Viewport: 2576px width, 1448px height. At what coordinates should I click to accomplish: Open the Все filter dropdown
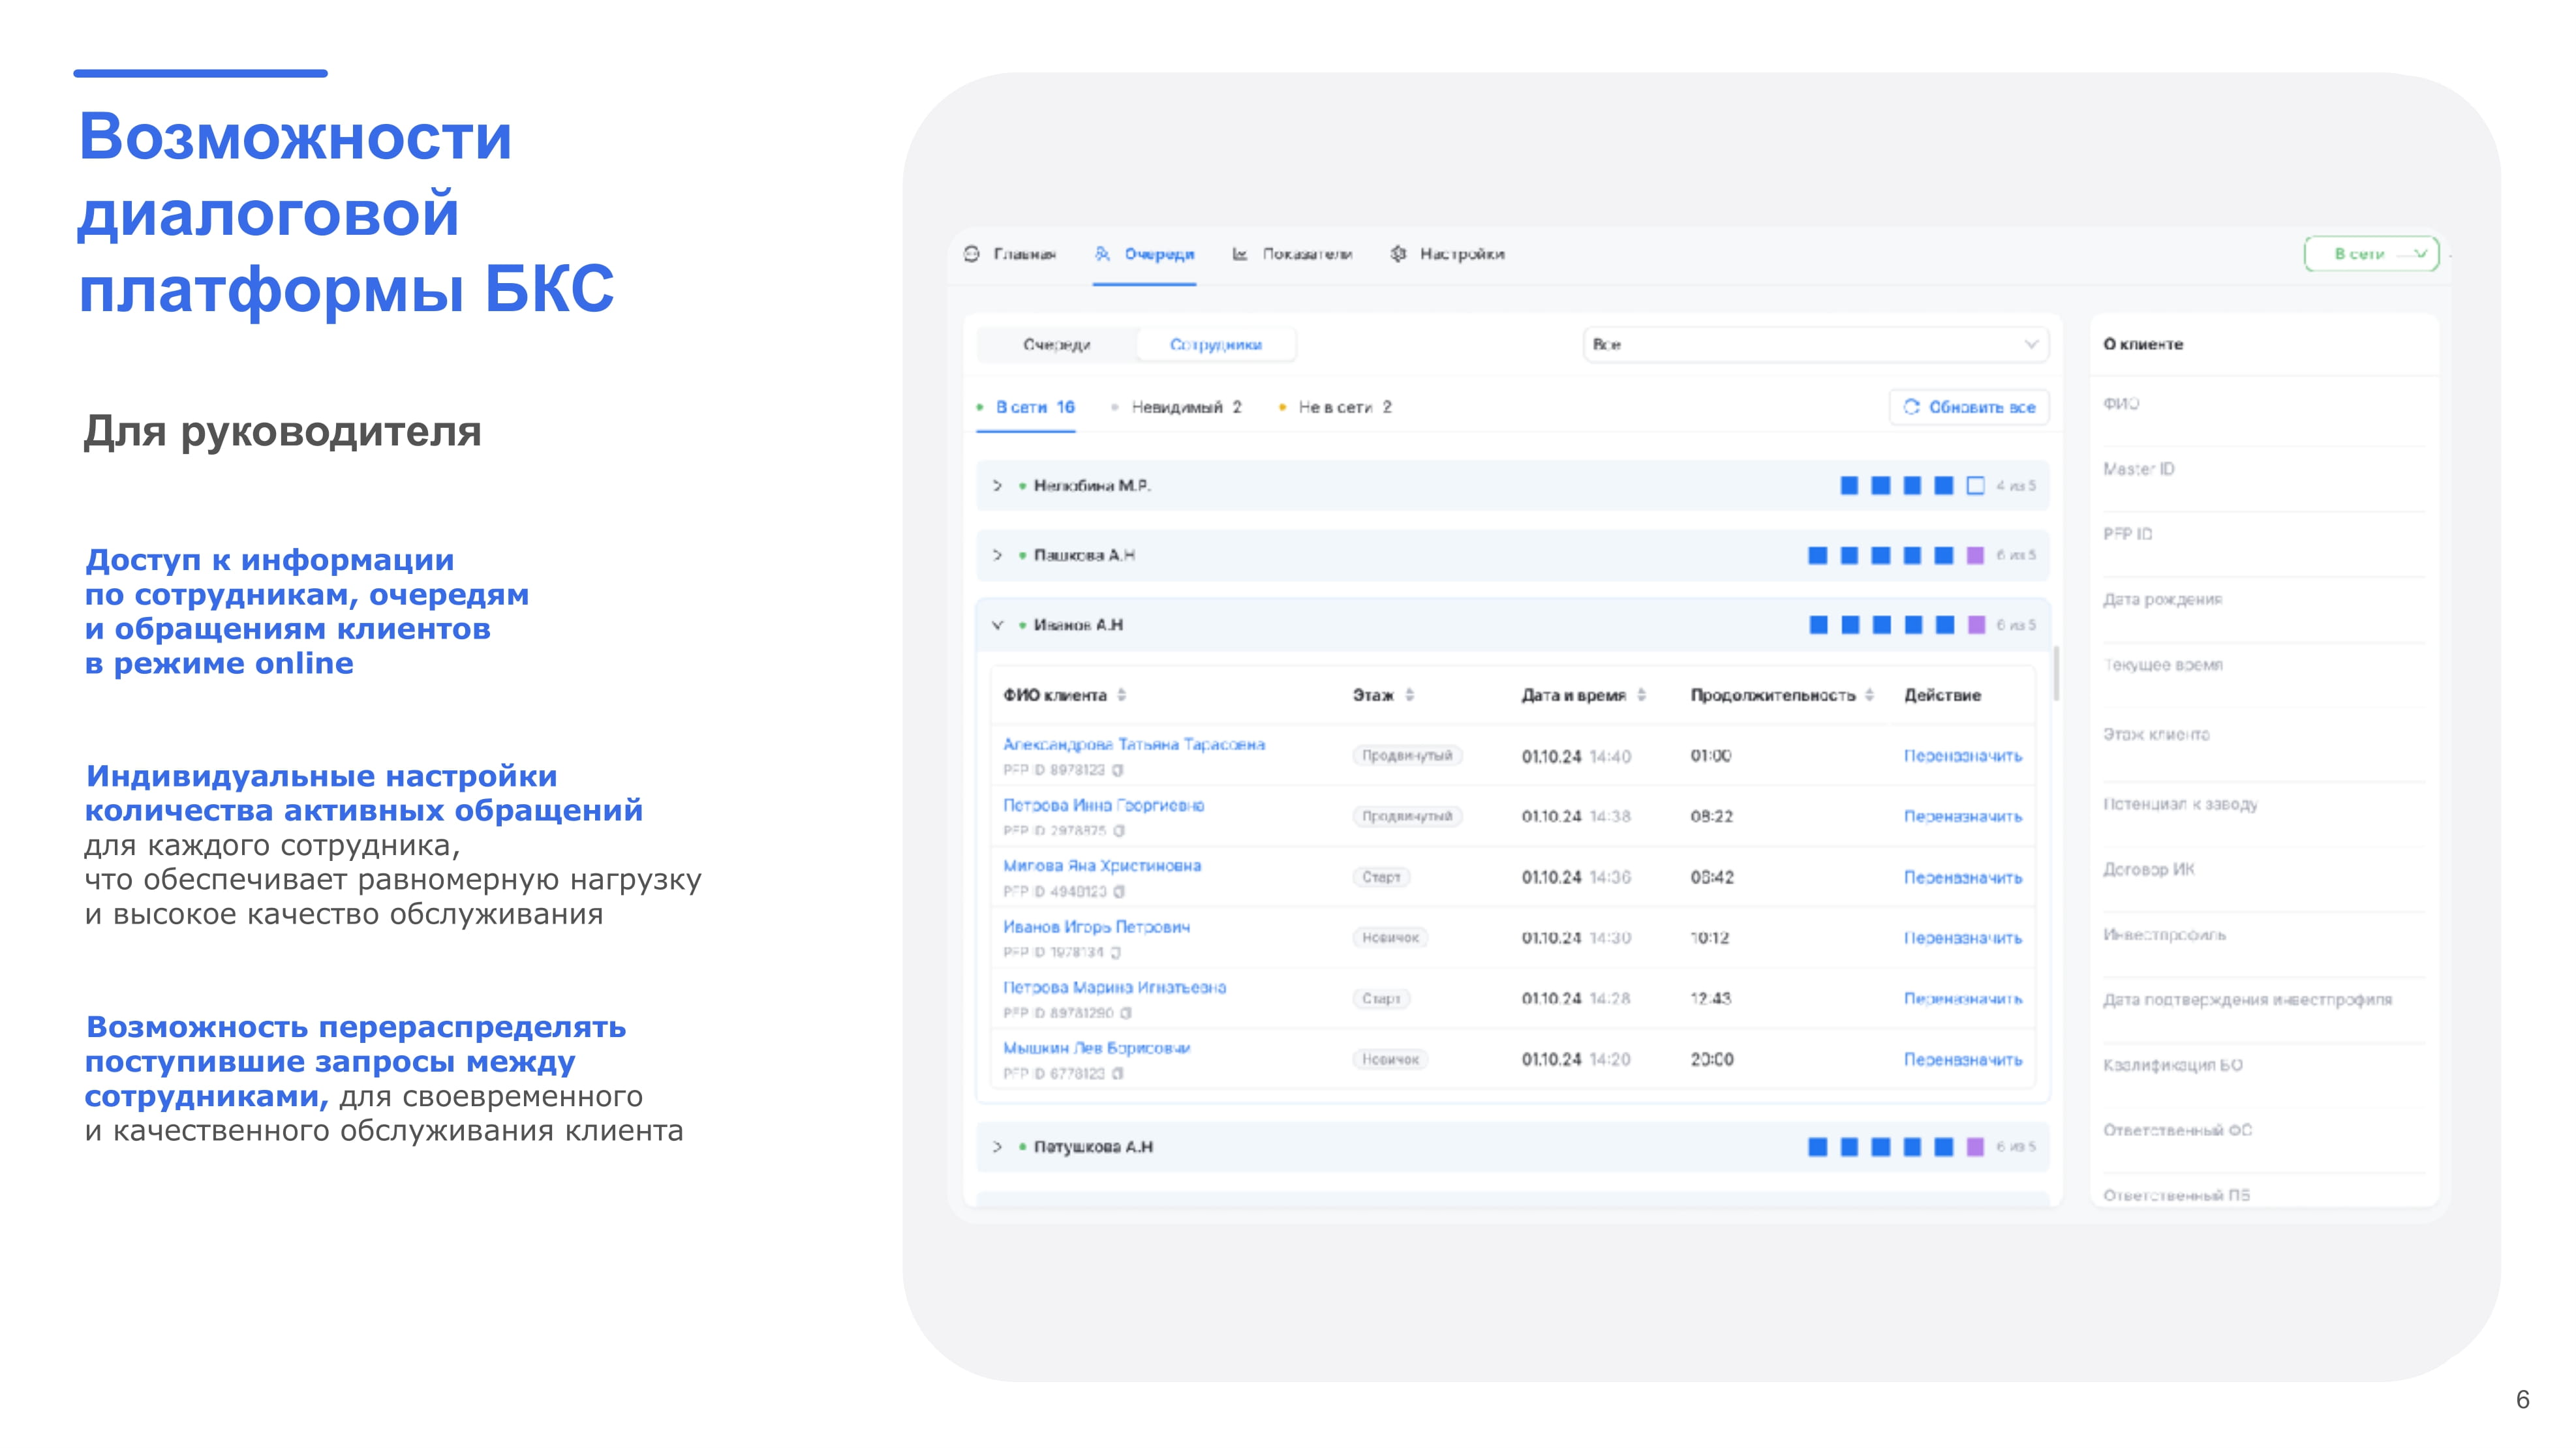pyautogui.click(x=1815, y=344)
